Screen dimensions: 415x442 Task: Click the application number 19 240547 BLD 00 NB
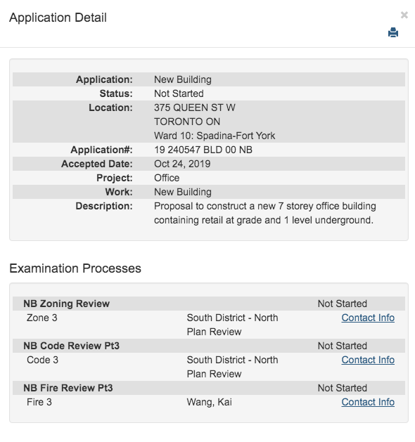[x=203, y=150]
